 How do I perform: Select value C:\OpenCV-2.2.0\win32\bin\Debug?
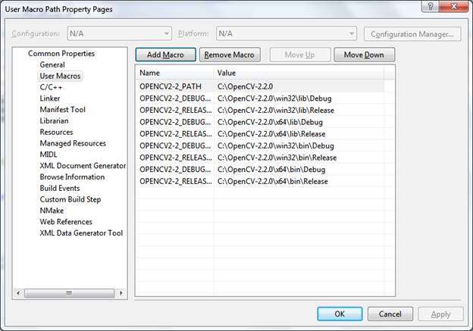pyautogui.click(x=275, y=145)
